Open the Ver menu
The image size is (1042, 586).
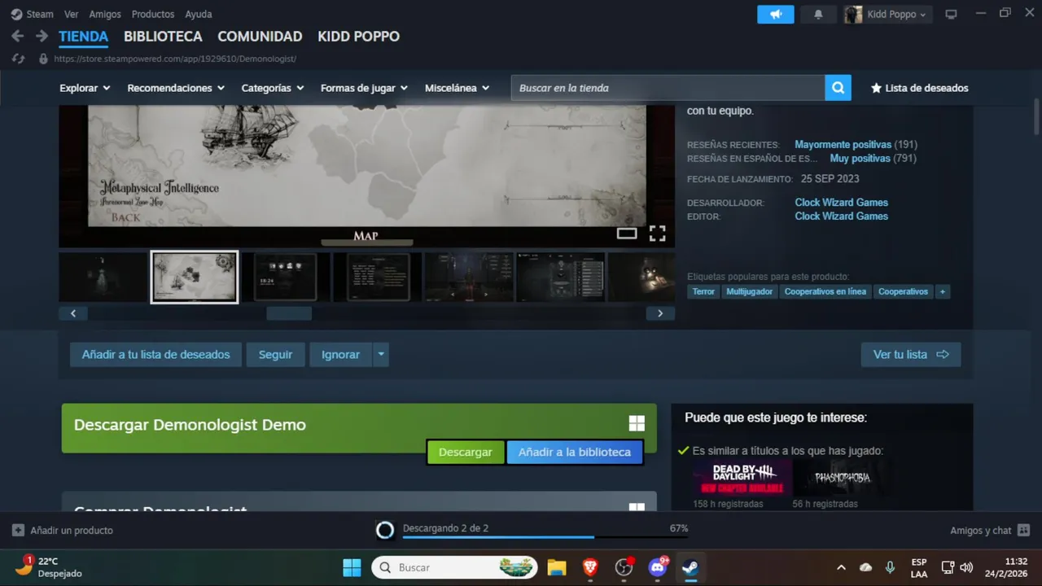click(x=72, y=14)
